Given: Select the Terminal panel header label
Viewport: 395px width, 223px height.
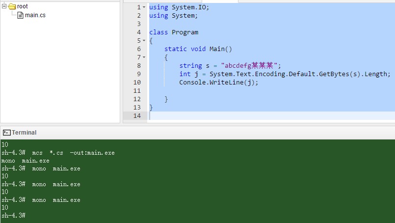Looking at the screenshot, I should click(x=24, y=133).
